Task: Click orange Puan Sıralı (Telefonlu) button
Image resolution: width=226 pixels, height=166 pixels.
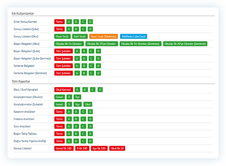Action: point(104,37)
